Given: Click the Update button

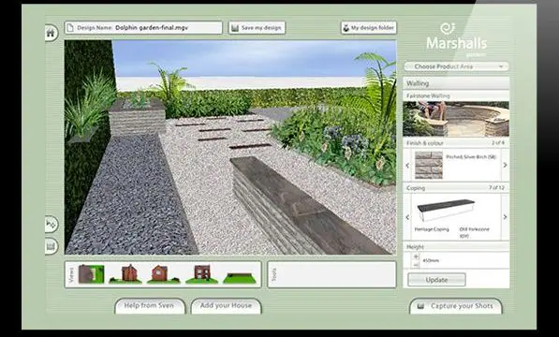Looking at the screenshot, I should 436,280.
